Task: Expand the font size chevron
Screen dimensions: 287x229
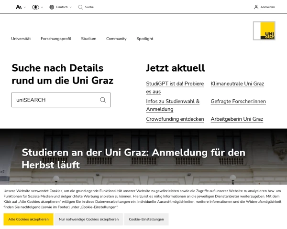Action: pos(25,7)
